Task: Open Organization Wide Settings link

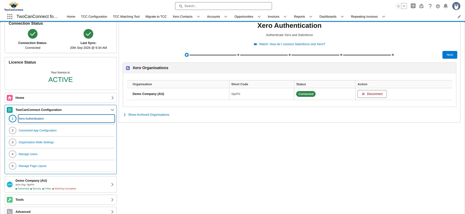Action: [36, 142]
